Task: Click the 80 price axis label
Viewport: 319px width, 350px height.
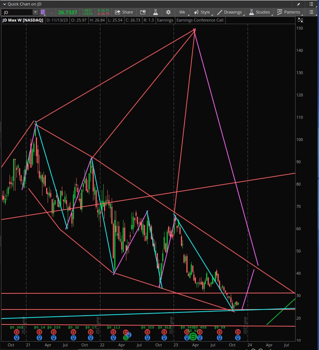Action: pyautogui.click(x=298, y=184)
